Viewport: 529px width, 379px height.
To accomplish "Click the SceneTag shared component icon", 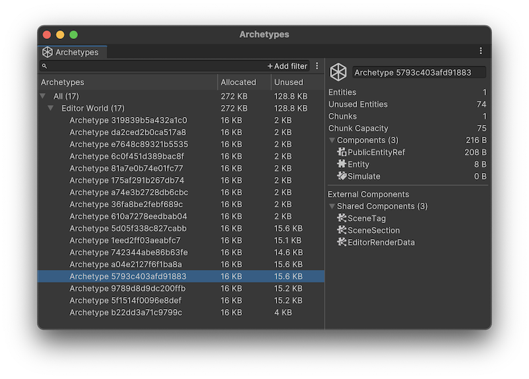I will point(342,219).
